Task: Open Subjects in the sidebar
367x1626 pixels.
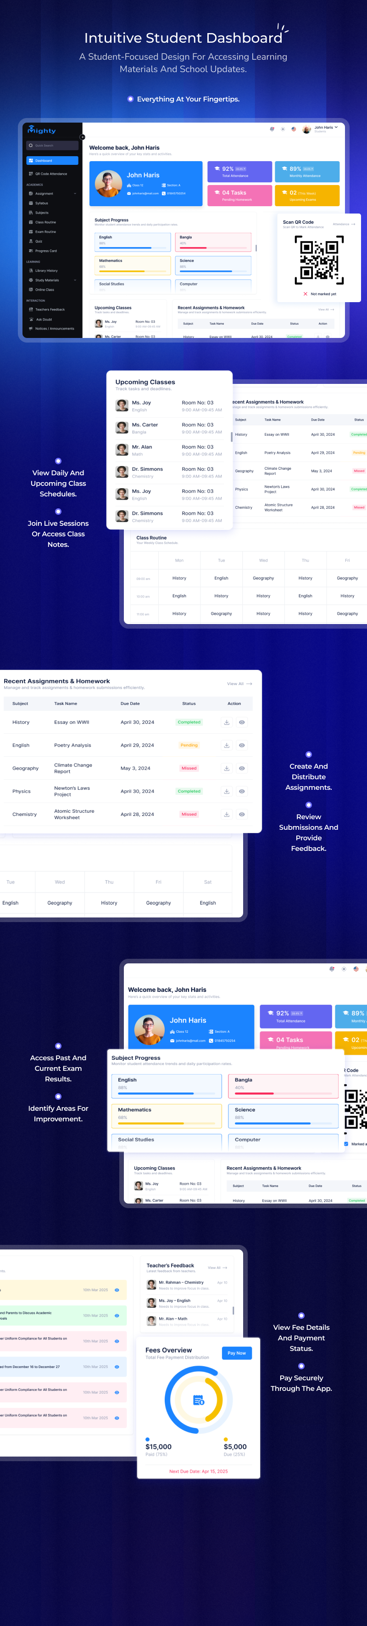Action: [39, 213]
